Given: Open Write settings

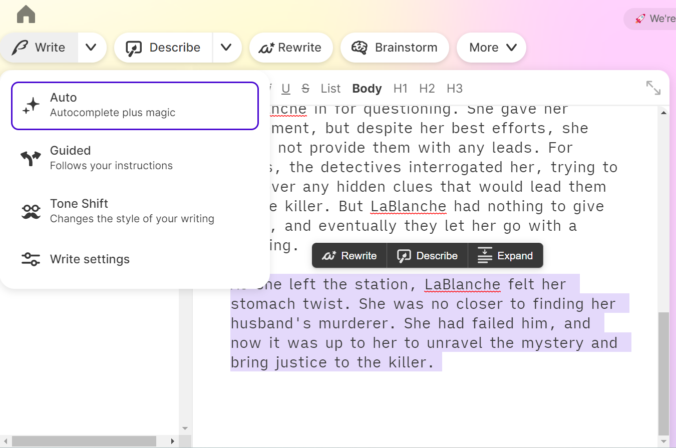Looking at the screenshot, I should click(x=135, y=259).
